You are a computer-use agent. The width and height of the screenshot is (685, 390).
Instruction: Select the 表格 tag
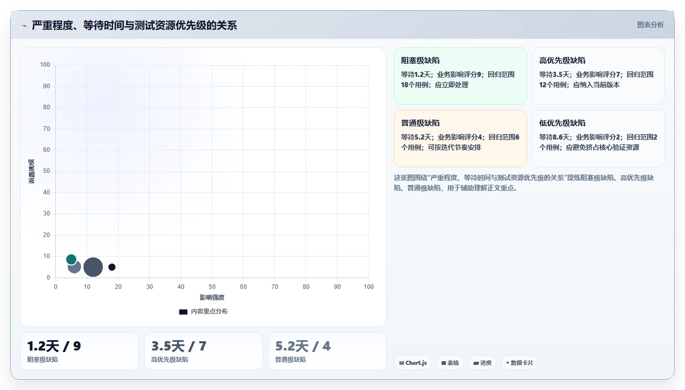450,363
